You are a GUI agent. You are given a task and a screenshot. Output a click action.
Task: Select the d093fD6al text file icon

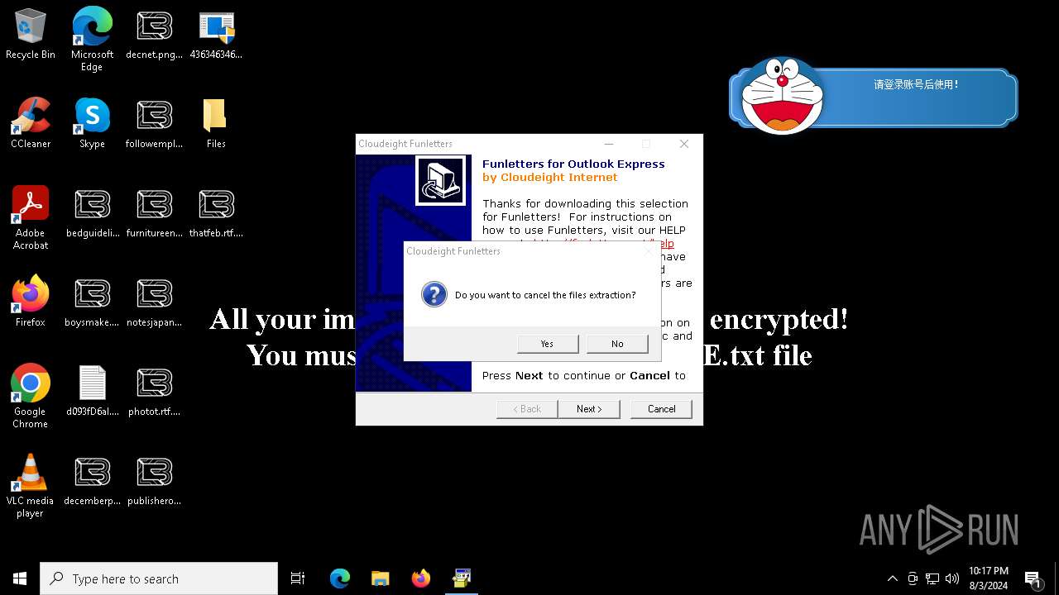pos(92,391)
